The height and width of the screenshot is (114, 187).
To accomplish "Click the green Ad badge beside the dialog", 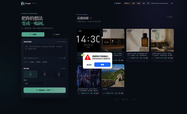I will tap(83, 55).
